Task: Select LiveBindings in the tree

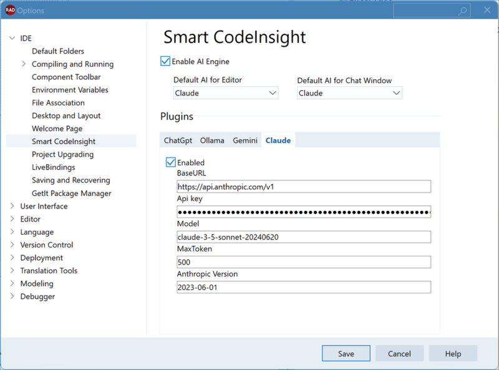Action: pos(54,167)
